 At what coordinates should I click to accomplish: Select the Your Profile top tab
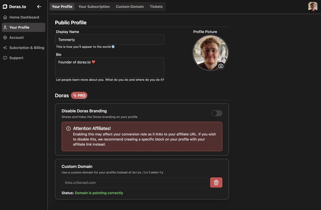pyautogui.click(x=62, y=7)
